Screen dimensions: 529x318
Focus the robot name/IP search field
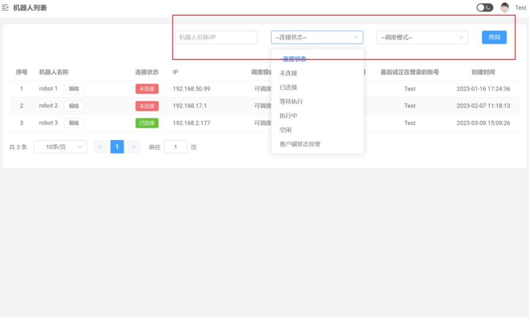[216, 37]
